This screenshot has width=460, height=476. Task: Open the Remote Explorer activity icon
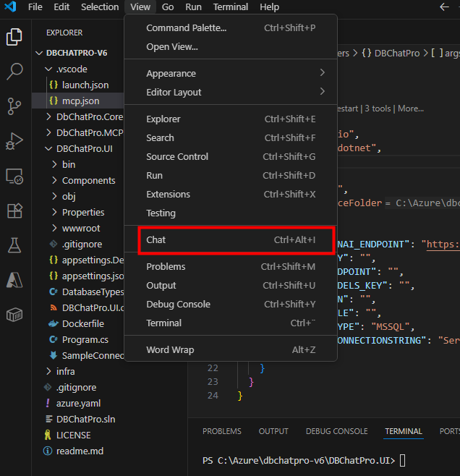14,177
